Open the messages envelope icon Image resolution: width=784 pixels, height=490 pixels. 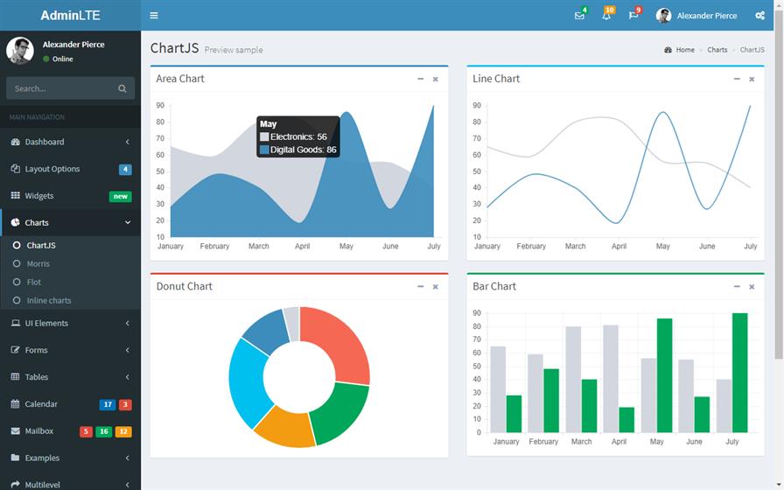579,16
